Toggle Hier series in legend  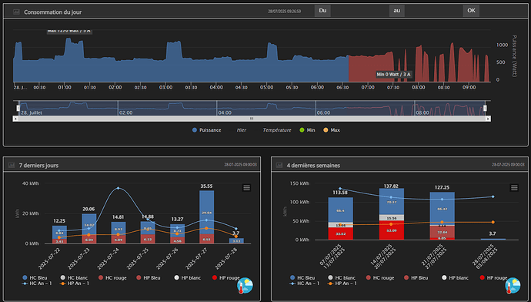[242, 130]
